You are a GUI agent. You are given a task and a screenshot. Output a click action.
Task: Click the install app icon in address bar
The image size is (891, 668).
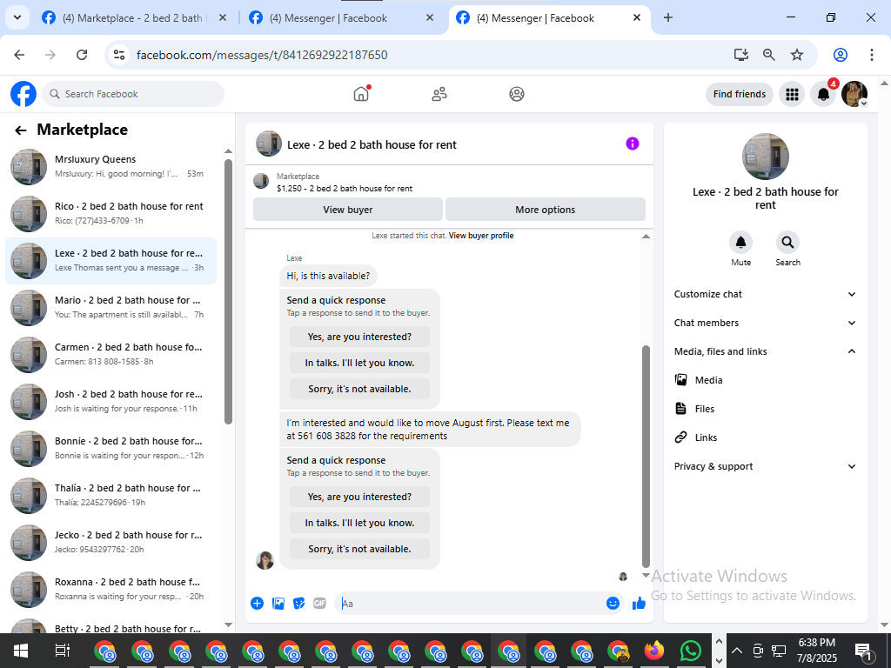[740, 55]
